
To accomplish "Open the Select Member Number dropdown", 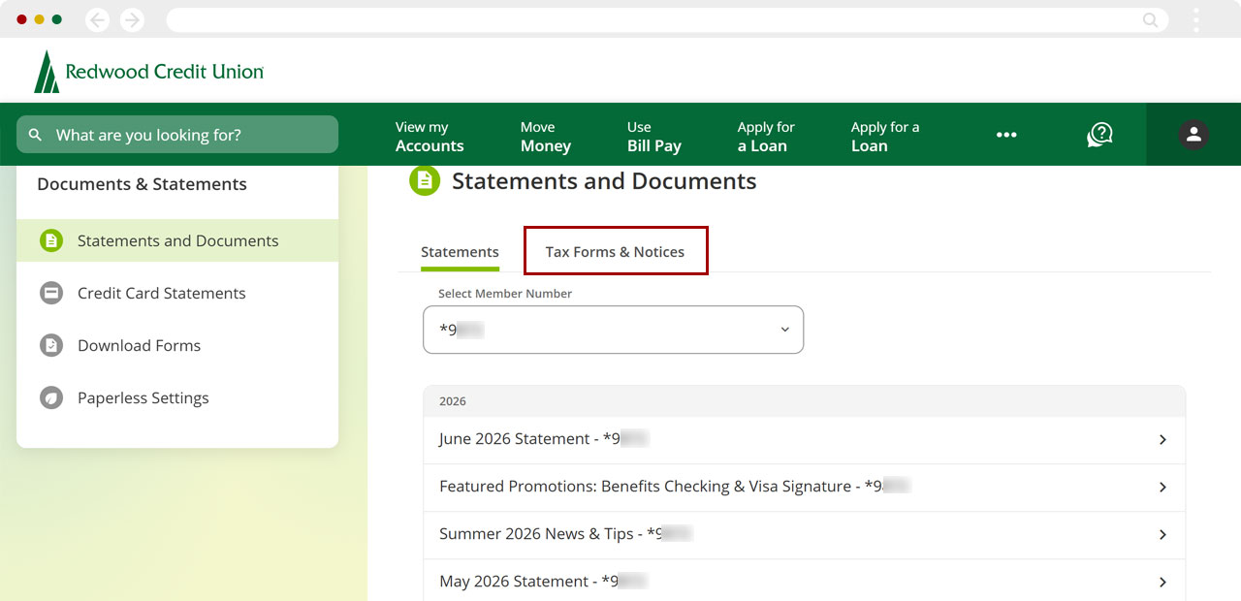I will [x=614, y=330].
